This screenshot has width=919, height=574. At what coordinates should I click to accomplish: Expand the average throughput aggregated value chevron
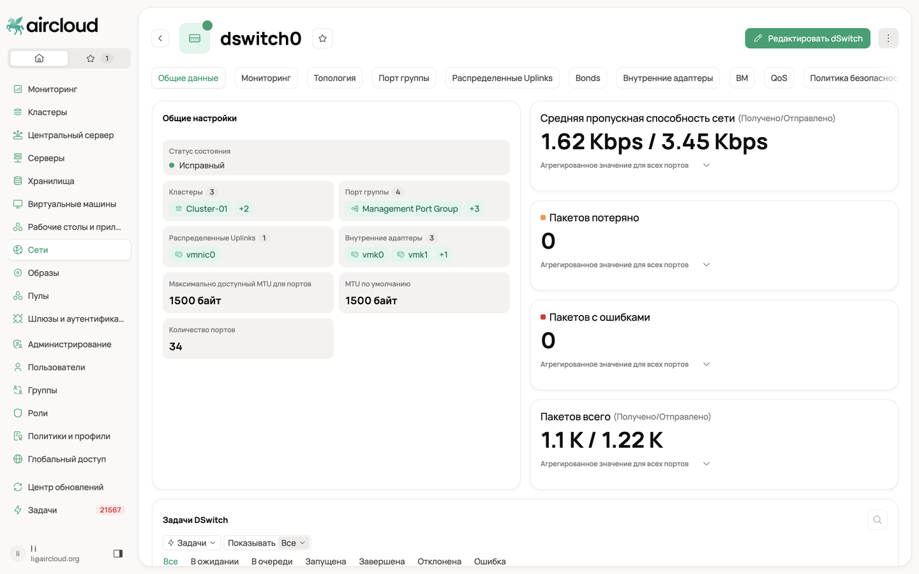click(x=706, y=165)
